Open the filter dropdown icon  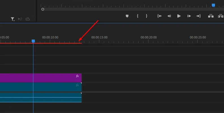tap(12, 19)
